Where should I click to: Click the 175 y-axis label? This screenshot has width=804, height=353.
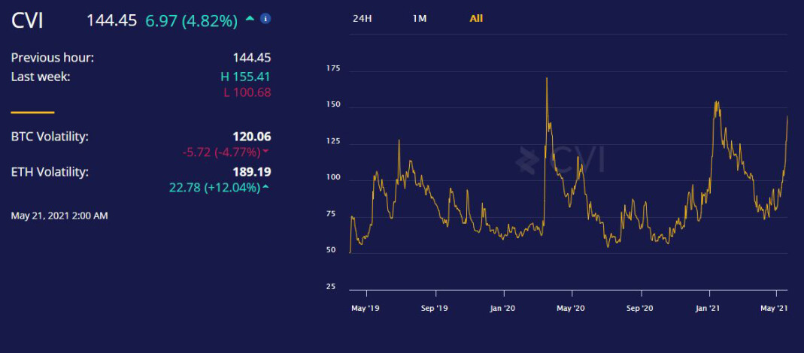[x=335, y=68]
